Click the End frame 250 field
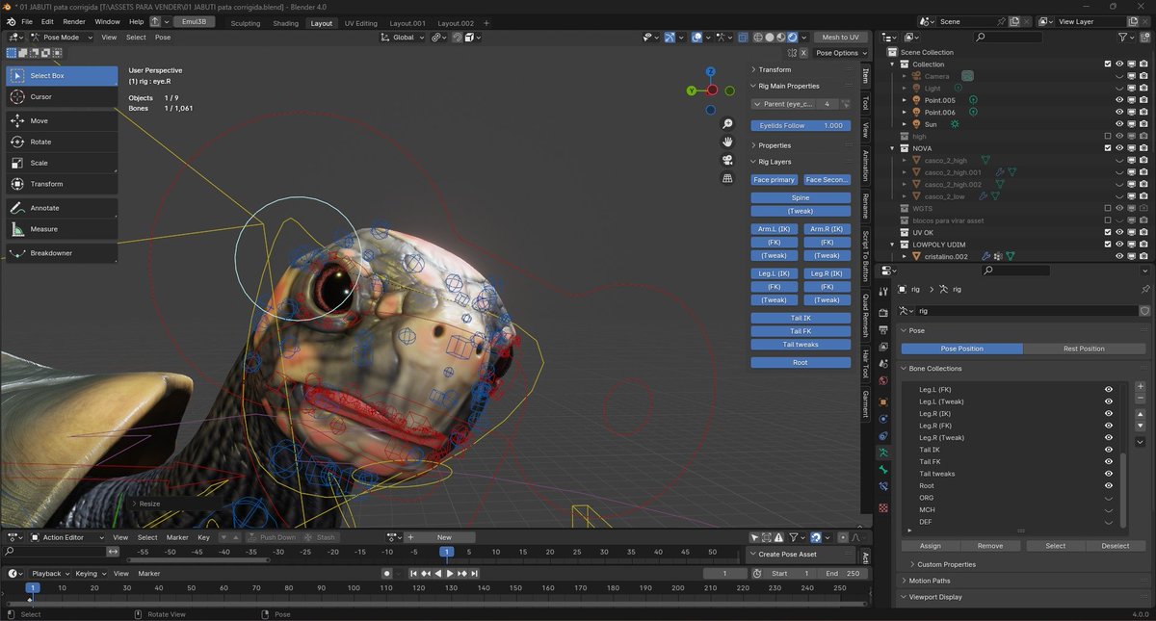Image resolution: width=1156 pixels, height=621 pixels. (841, 573)
